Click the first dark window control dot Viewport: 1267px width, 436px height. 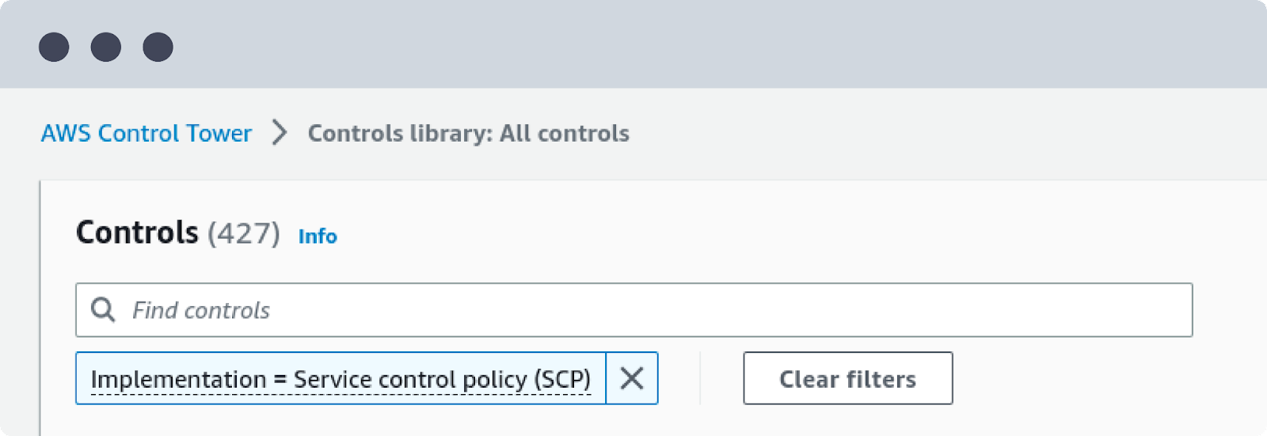(54, 47)
